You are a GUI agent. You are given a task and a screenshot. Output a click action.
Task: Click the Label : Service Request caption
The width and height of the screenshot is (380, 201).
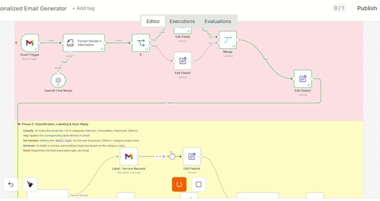pyautogui.click(x=129, y=169)
